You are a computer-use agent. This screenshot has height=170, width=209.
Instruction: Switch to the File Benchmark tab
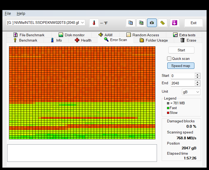[x=29, y=35]
